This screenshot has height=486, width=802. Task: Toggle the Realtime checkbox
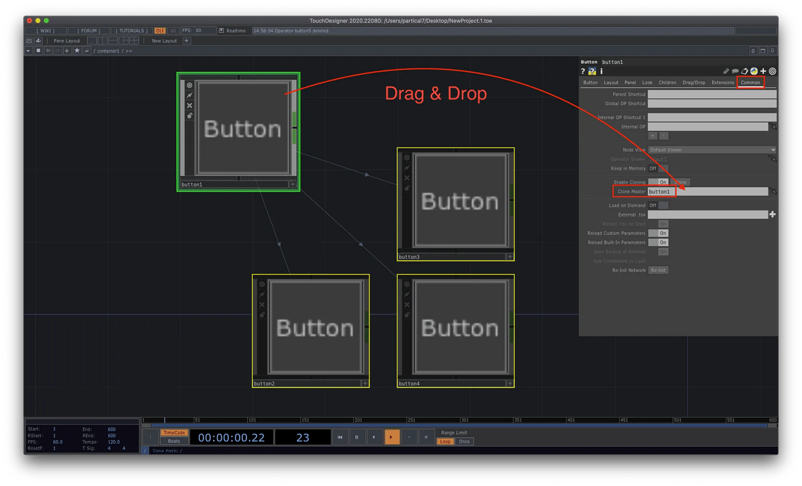coord(221,30)
